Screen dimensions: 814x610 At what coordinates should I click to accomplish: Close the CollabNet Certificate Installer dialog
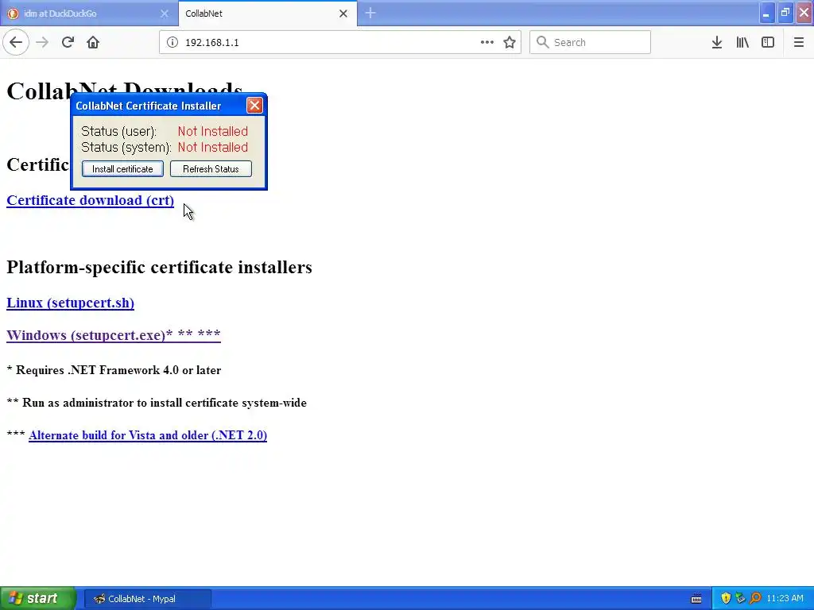click(x=254, y=106)
